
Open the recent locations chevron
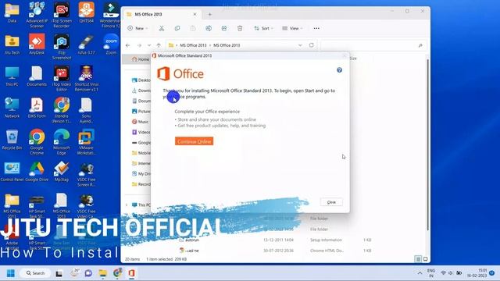149,45
